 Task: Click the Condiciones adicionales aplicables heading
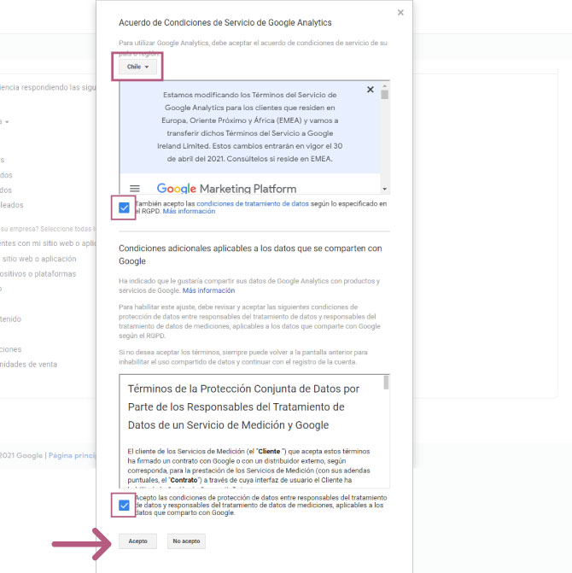pyautogui.click(x=250, y=254)
